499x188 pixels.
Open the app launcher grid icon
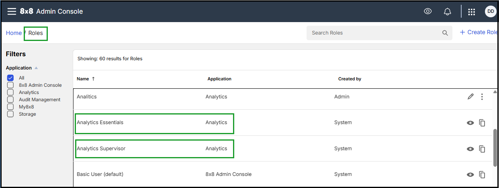click(x=472, y=12)
